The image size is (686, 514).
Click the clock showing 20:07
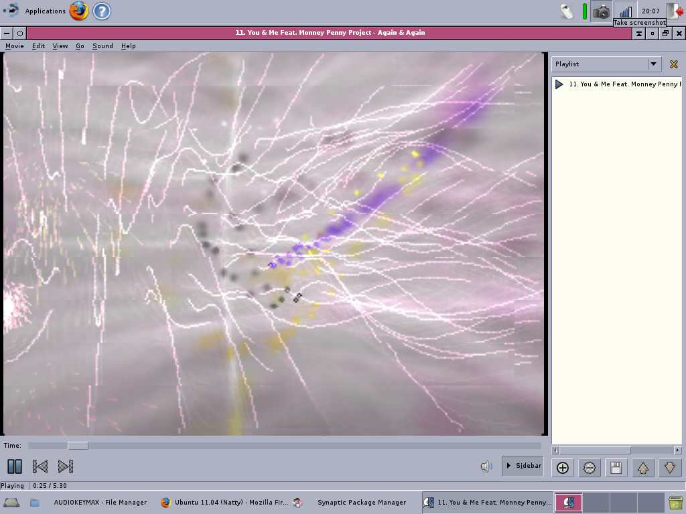650,11
